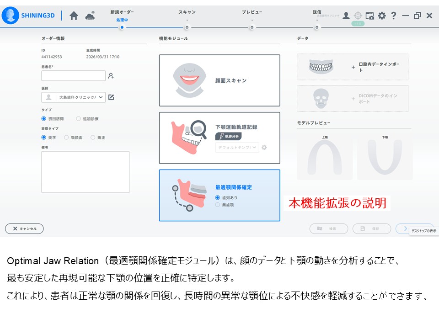The height and width of the screenshot is (329, 439).
Task: Click the screenshot capture icon
Action: tap(370, 16)
